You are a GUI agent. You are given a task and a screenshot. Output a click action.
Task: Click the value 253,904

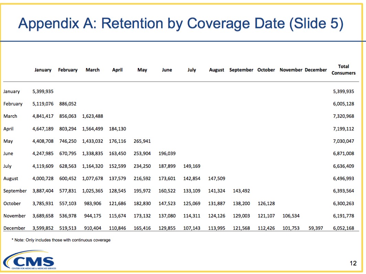coord(142,153)
